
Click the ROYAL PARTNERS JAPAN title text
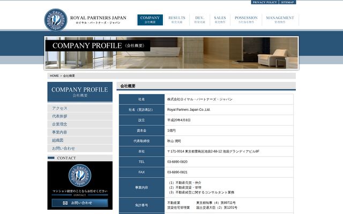click(98, 18)
